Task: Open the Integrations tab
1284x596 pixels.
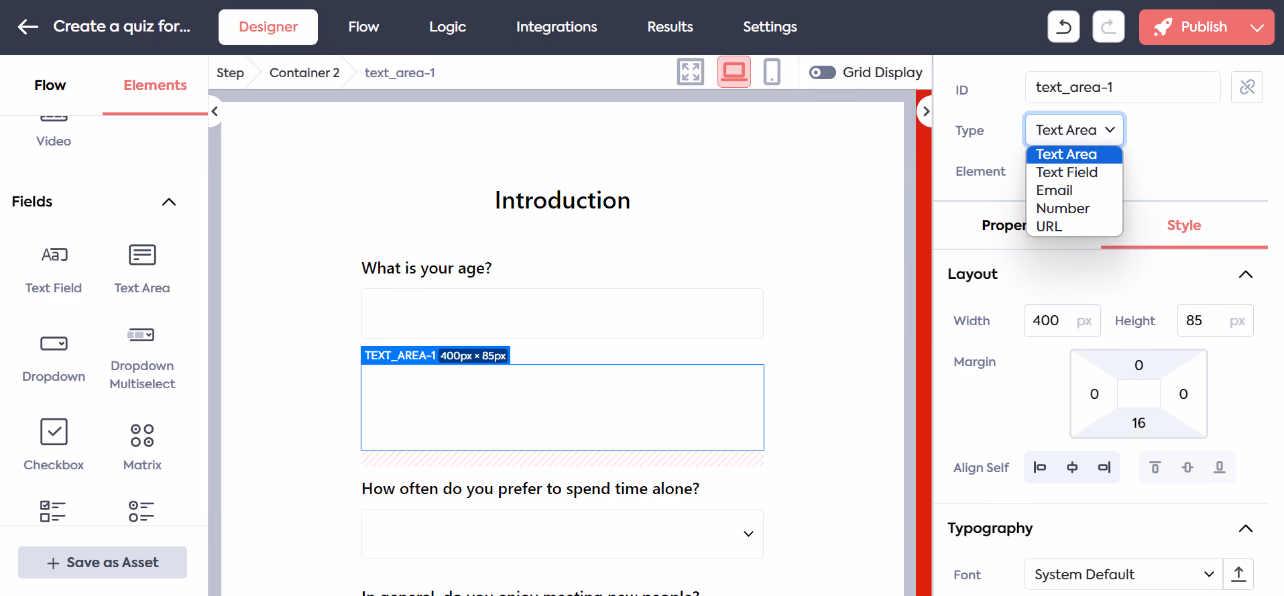Action: coord(557,27)
